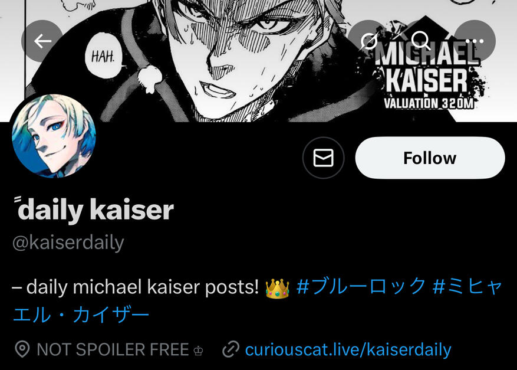Select the daily kaiser display name
Screen dimensions: 517x370
pos(94,210)
